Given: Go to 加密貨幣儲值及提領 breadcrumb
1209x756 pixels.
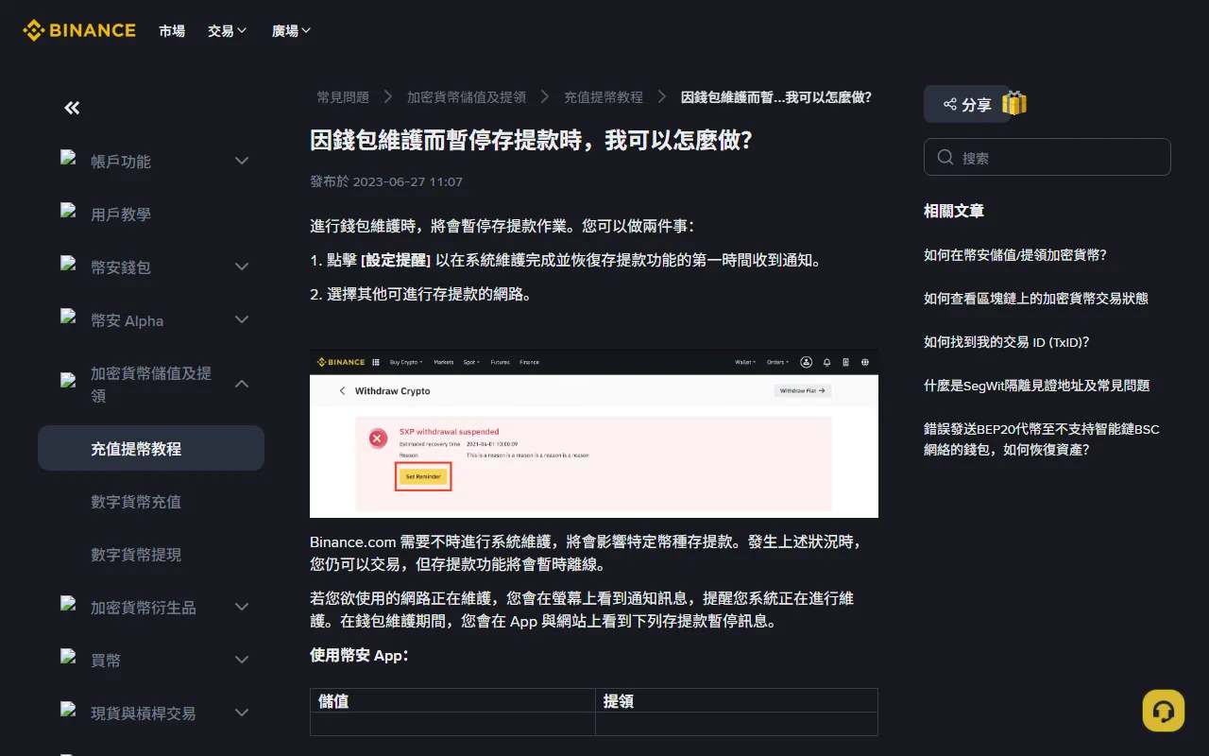Looking at the screenshot, I should pyautogui.click(x=467, y=97).
